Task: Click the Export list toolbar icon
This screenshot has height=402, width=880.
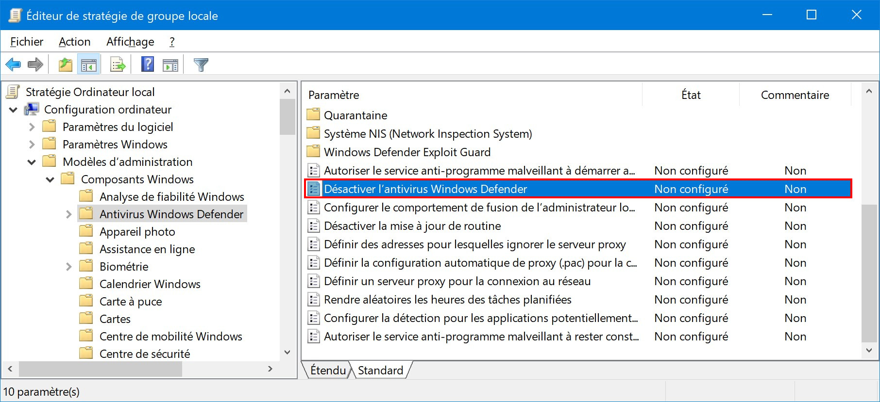Action: pyautogui.click(x=118, y=64)
